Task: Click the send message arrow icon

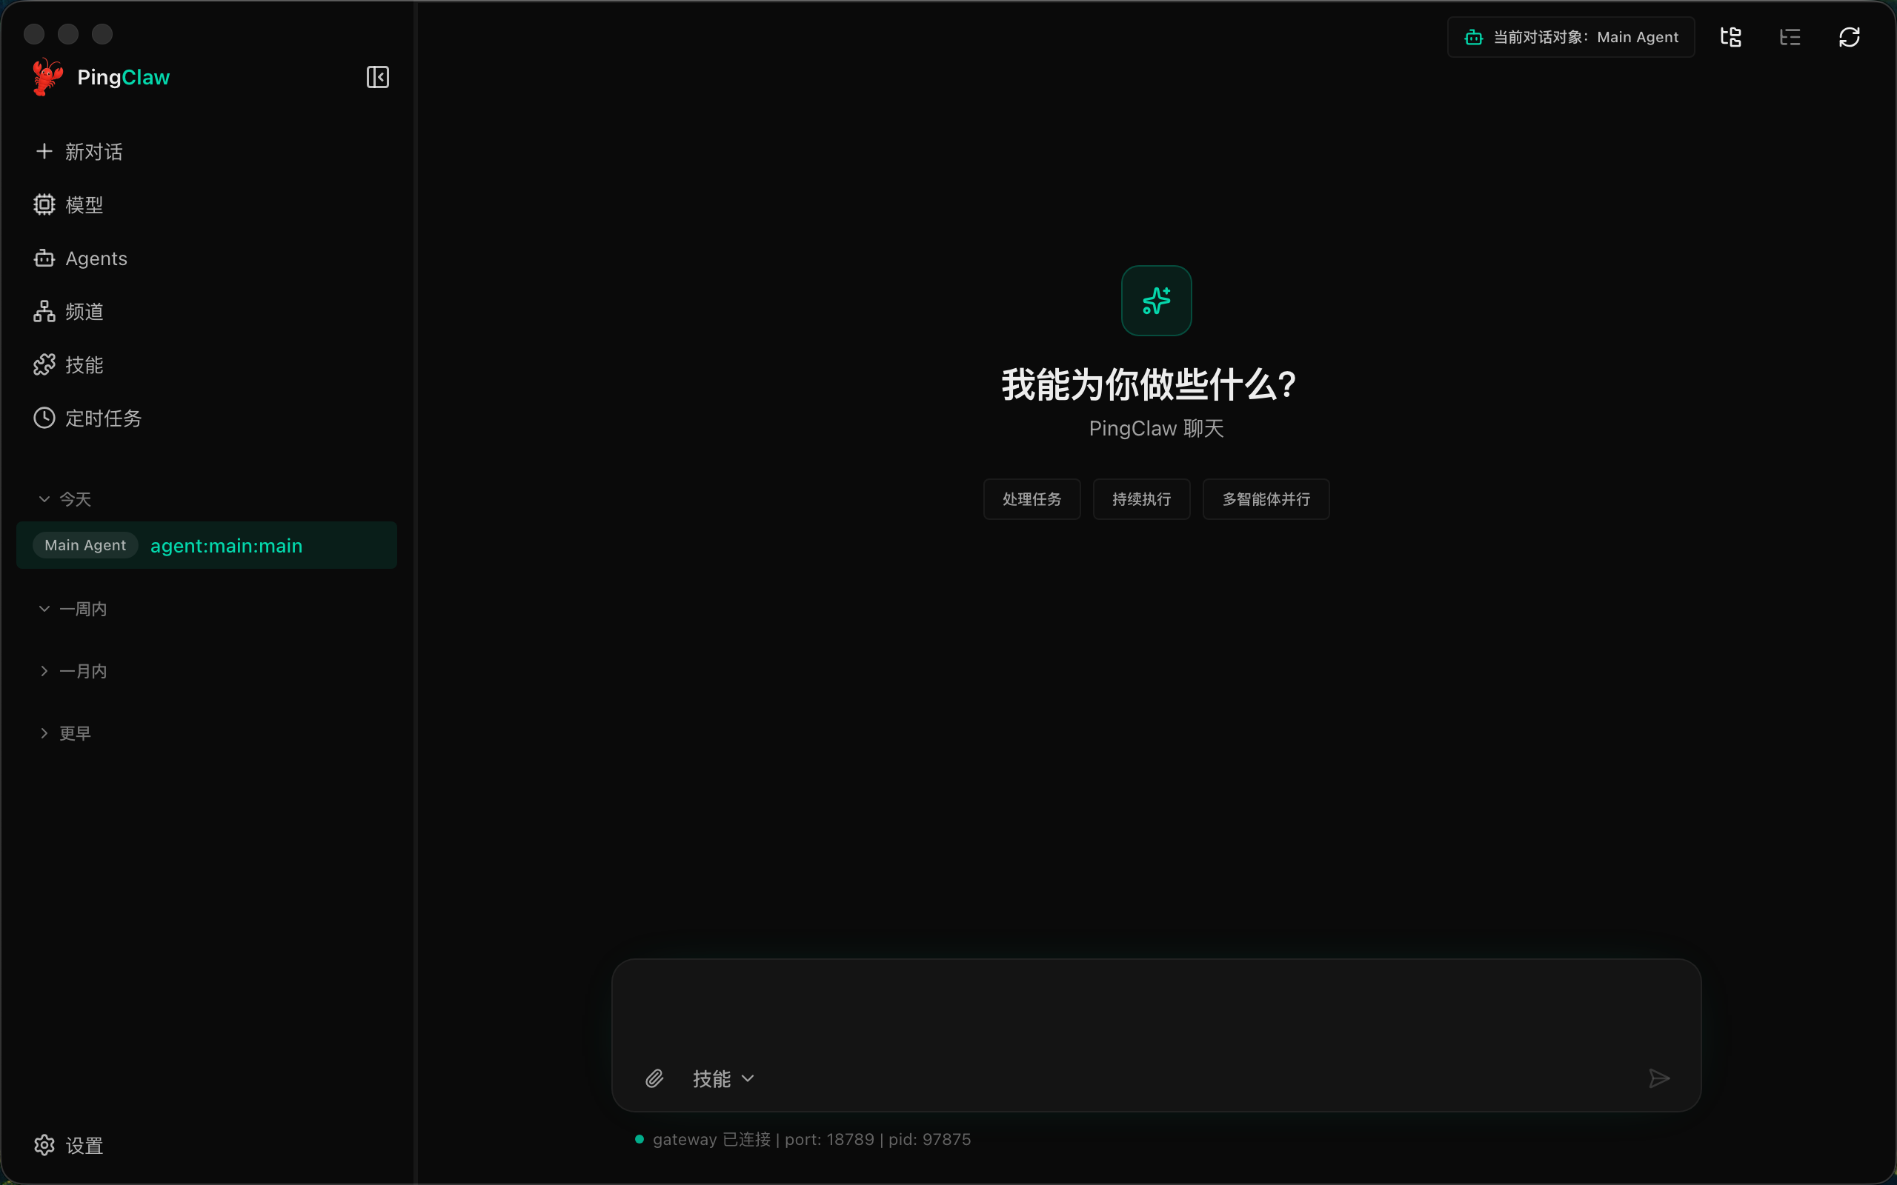Action: click(1658, 1078)
